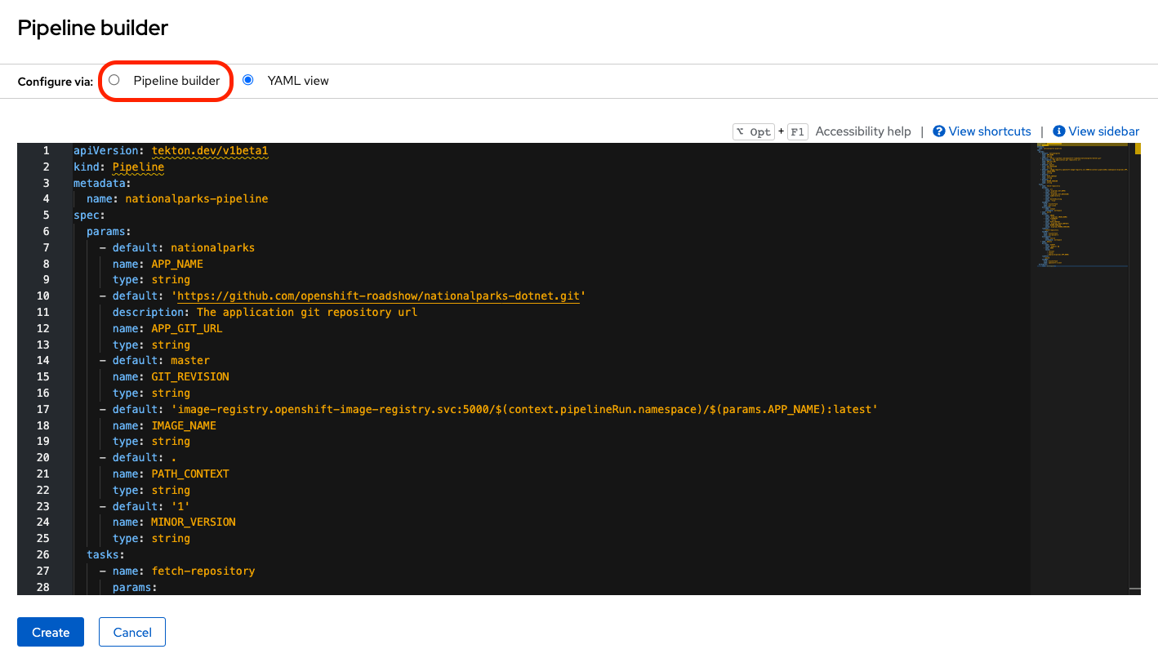Click the Accessibility help text
This screenshot has width=1158, height=658.
(863, 131)
